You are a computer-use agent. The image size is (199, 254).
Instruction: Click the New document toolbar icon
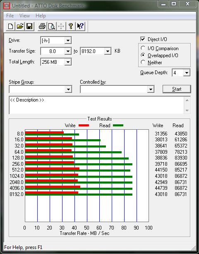pyautogui.click(x=10, y=26)
